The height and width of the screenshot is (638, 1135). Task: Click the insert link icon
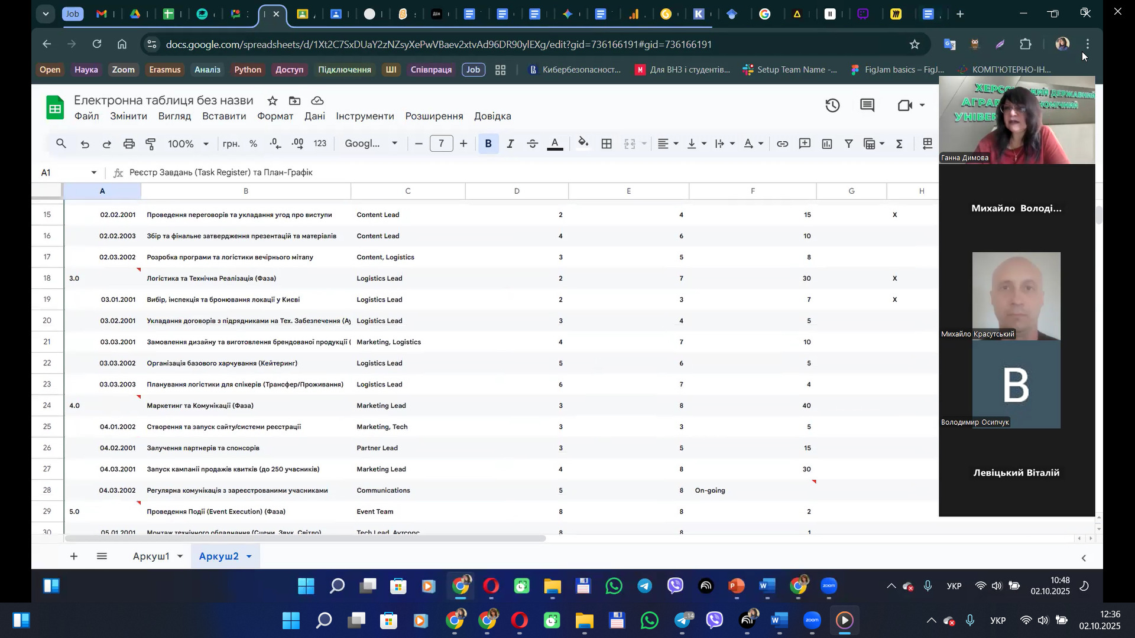point(782,144)
